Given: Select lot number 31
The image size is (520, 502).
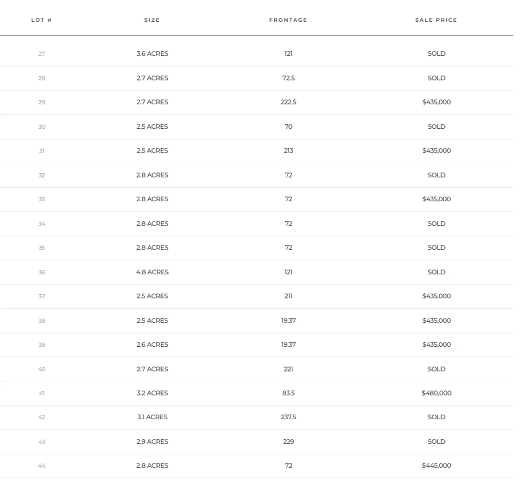Looking at the screenshot, I should click(42, 151).
